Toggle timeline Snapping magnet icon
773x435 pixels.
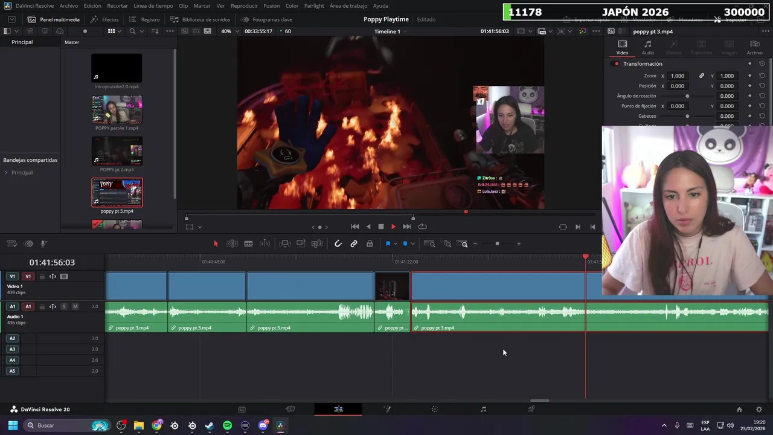(x=338, y=243)
